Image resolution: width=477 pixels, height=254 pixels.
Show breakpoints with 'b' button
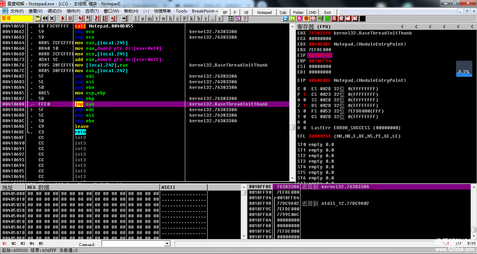[x=198, y=18]
